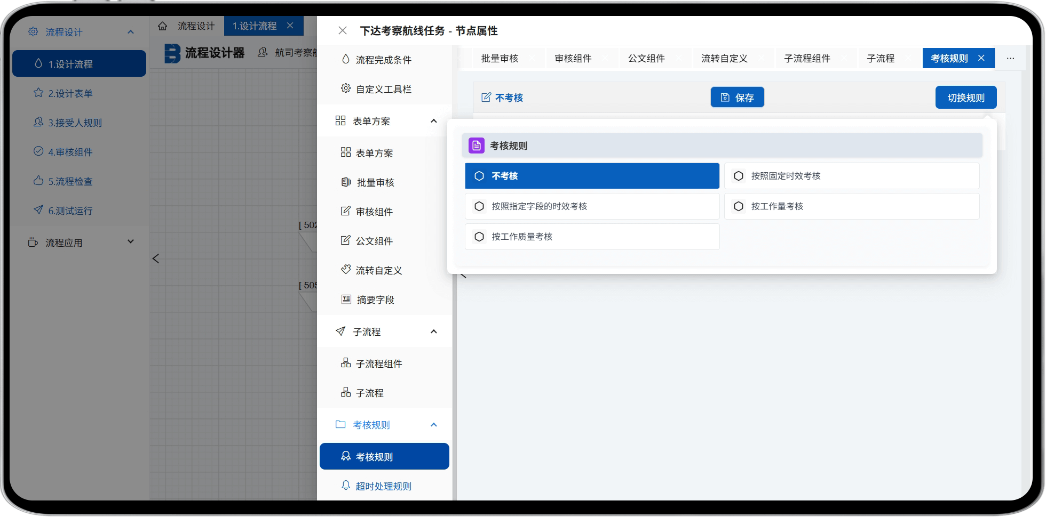
Task: Click the home icon in the tab bar
Action: click(x=163, y=26)
